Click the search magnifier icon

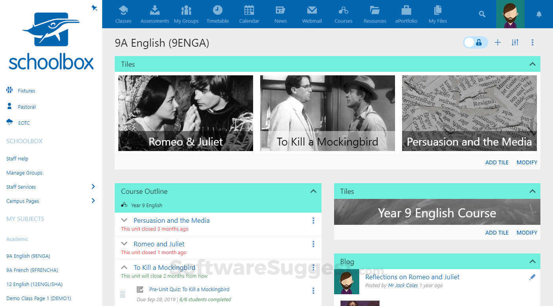(x=482, y=14)
